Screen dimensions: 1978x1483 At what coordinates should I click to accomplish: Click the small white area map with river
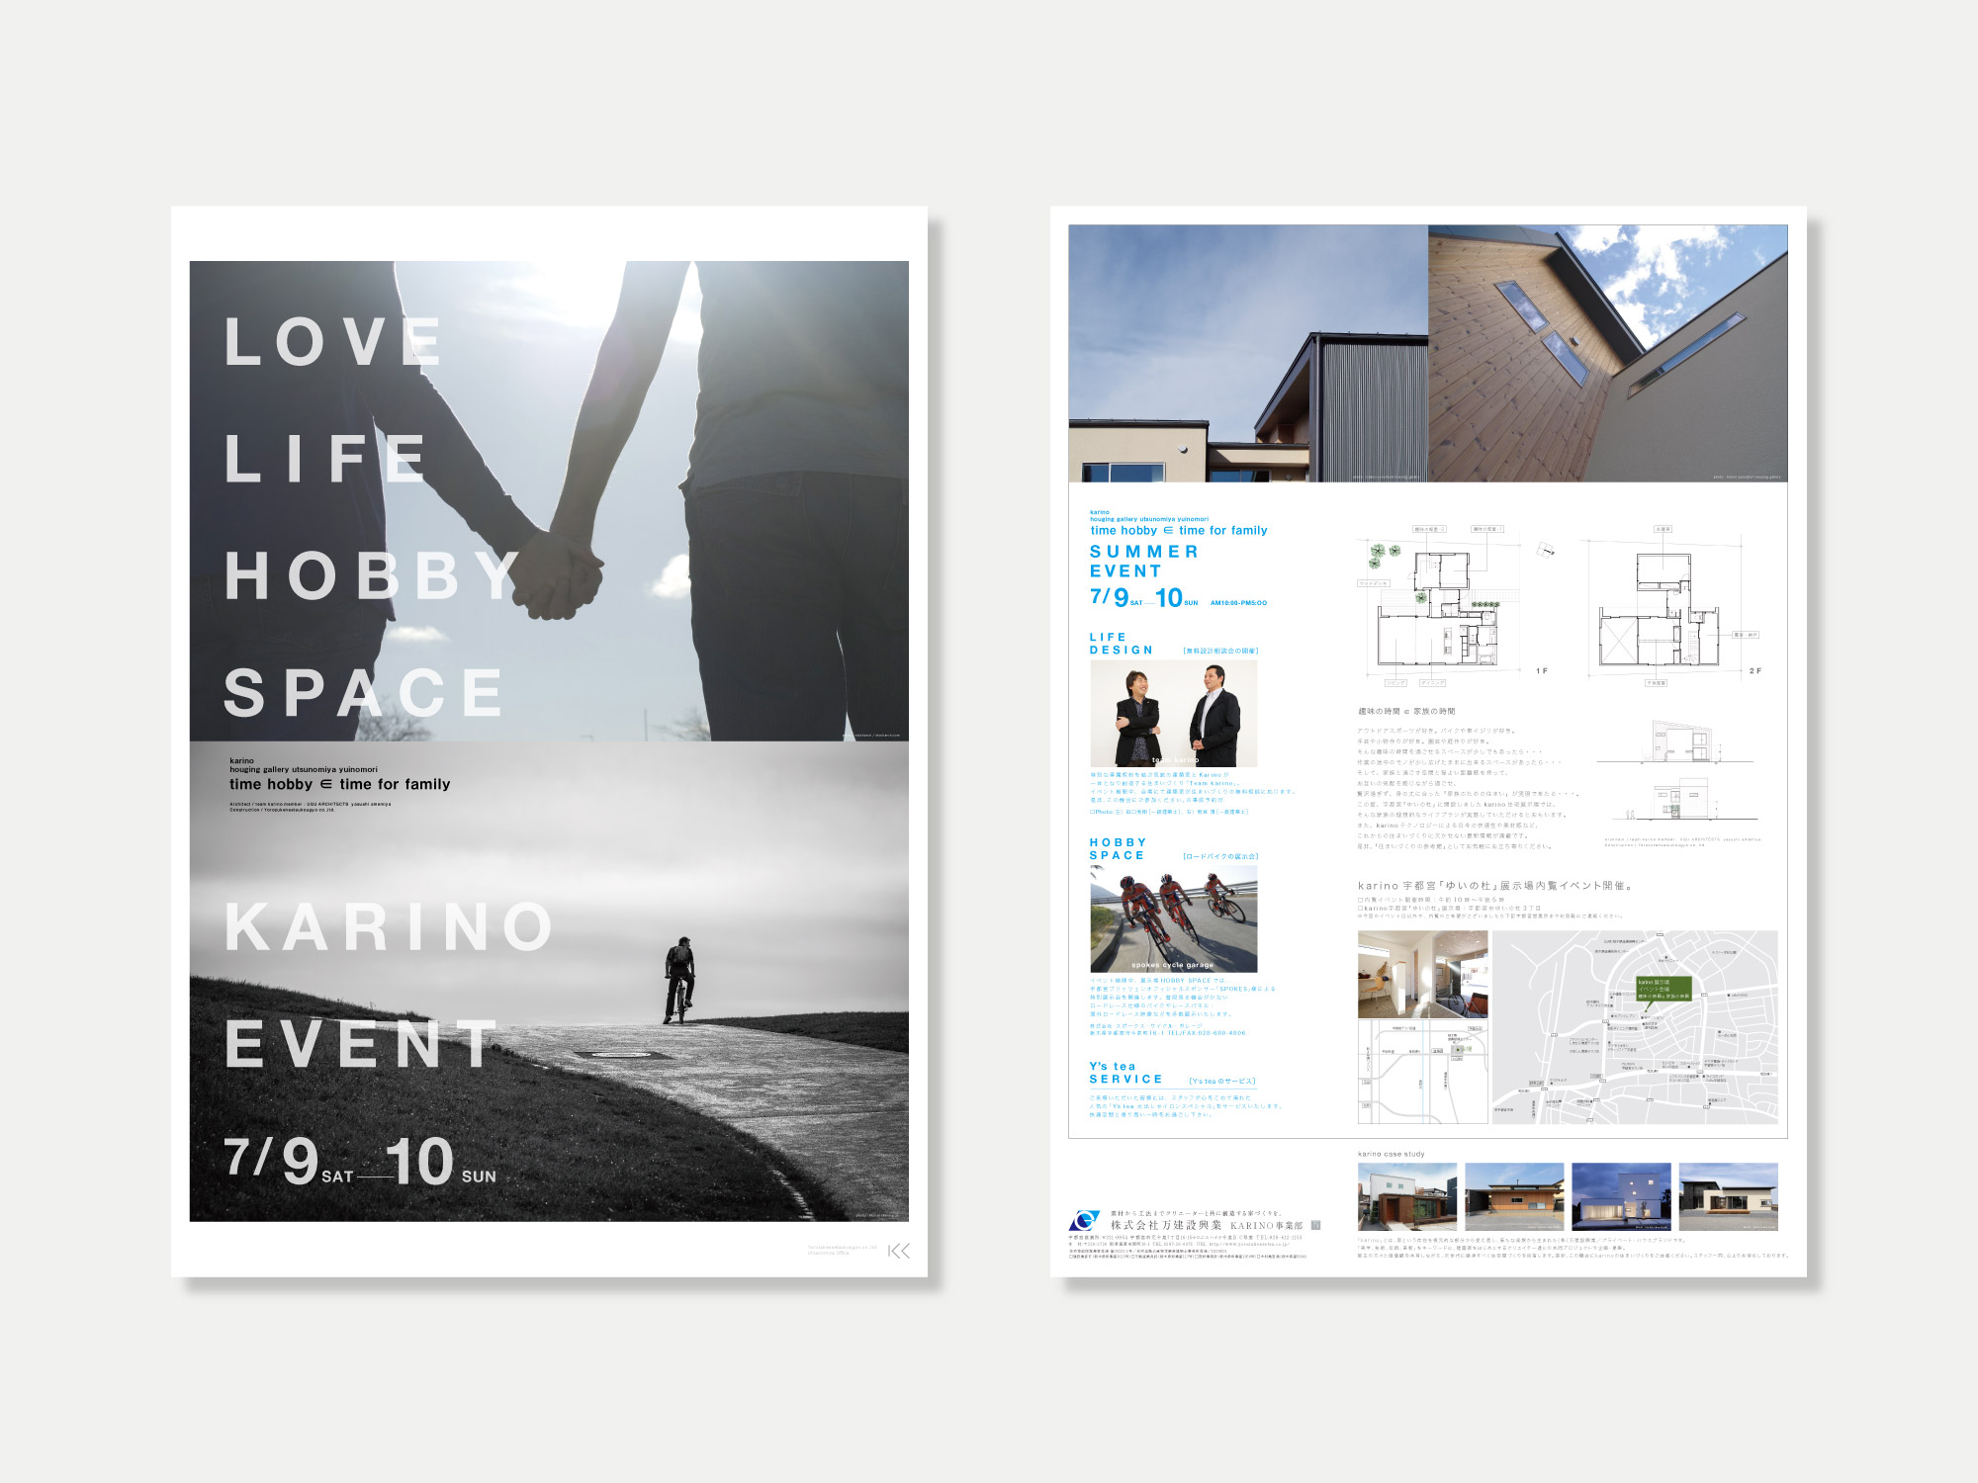[x=1422, y=1073]
